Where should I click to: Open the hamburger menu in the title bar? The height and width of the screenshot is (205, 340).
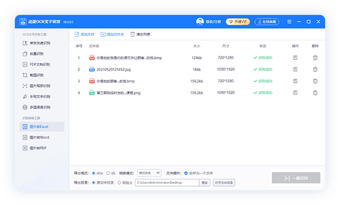pyautogui.click(x=289, y=22)
